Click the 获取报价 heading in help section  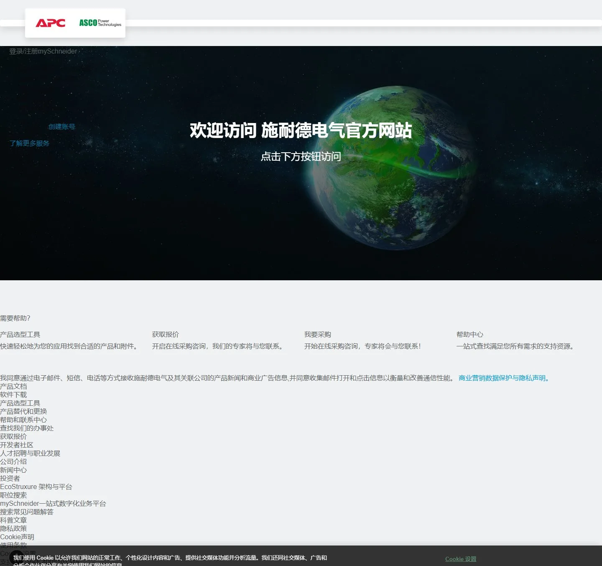pos(166,334)
